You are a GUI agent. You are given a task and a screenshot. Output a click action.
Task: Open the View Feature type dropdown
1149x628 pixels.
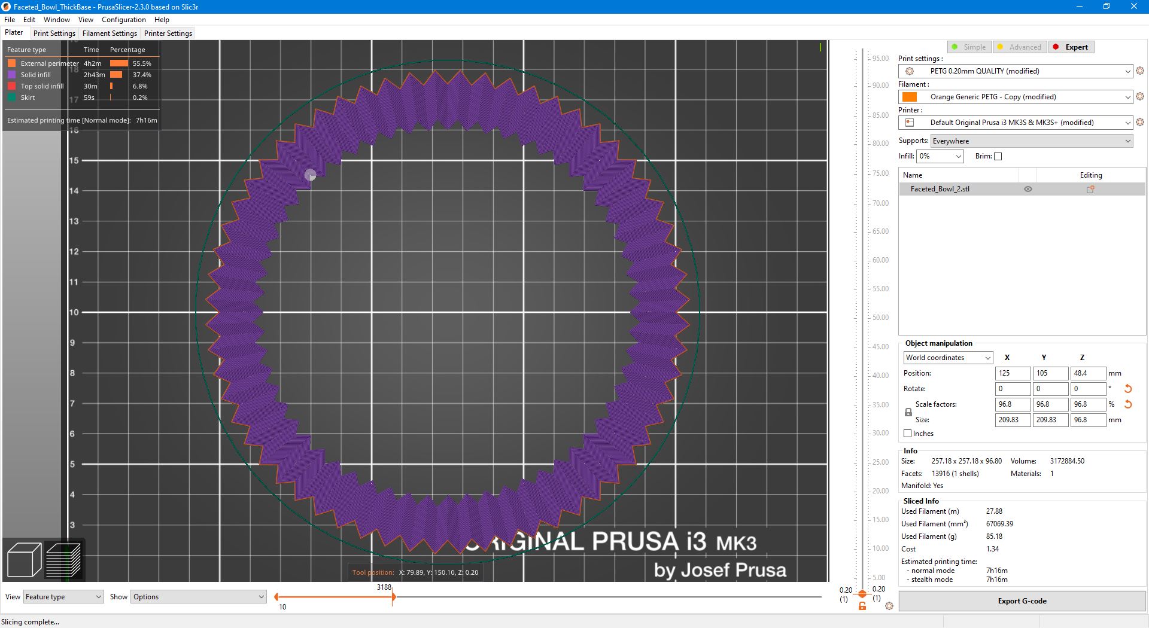tap(63, 596)
